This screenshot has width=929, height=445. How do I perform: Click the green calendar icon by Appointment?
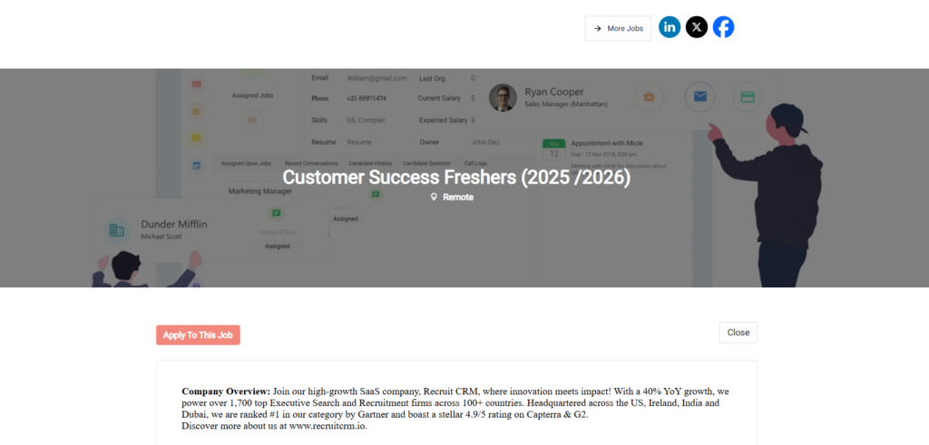click(554, 149)
